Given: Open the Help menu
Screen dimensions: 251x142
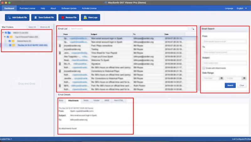Looking at the screenshot, I should pos(43,8).
